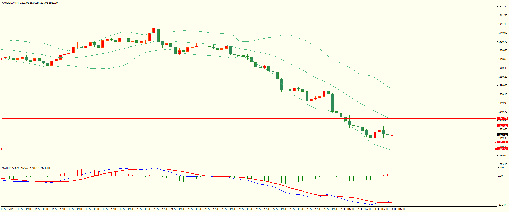Click the 21 Sep 09:00 time label
Viewport: 509px width, 212px height.
178,209
